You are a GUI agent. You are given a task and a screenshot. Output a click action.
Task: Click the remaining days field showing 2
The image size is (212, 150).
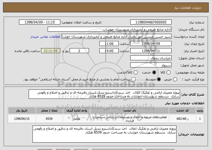click(x=79, y=51)
